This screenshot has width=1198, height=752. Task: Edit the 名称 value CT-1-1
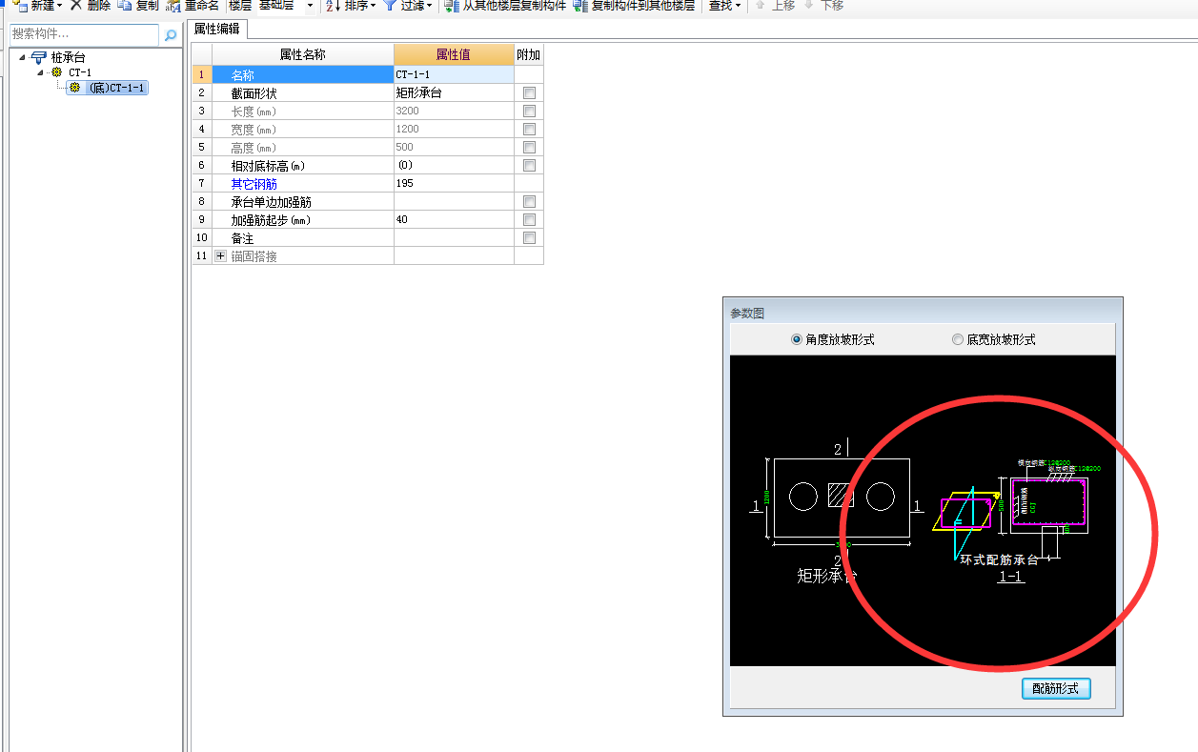click(x=454, y=74)
